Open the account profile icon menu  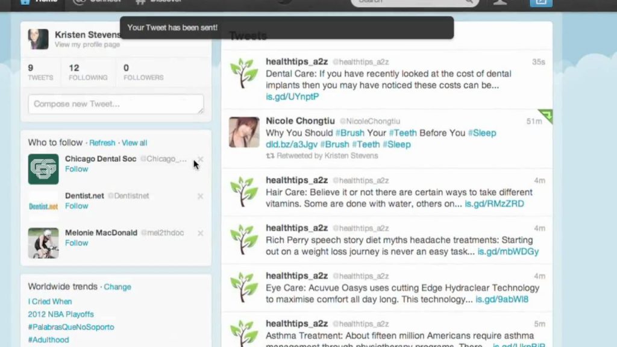tap(500, 2)
